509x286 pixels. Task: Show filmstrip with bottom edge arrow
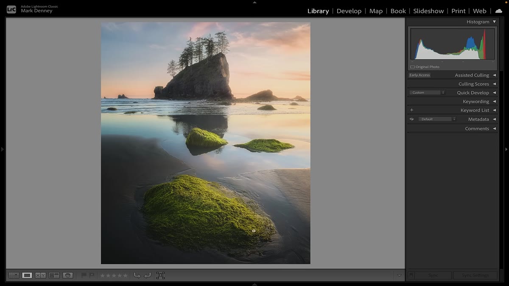pyautogui.click(x=255, y=284)
